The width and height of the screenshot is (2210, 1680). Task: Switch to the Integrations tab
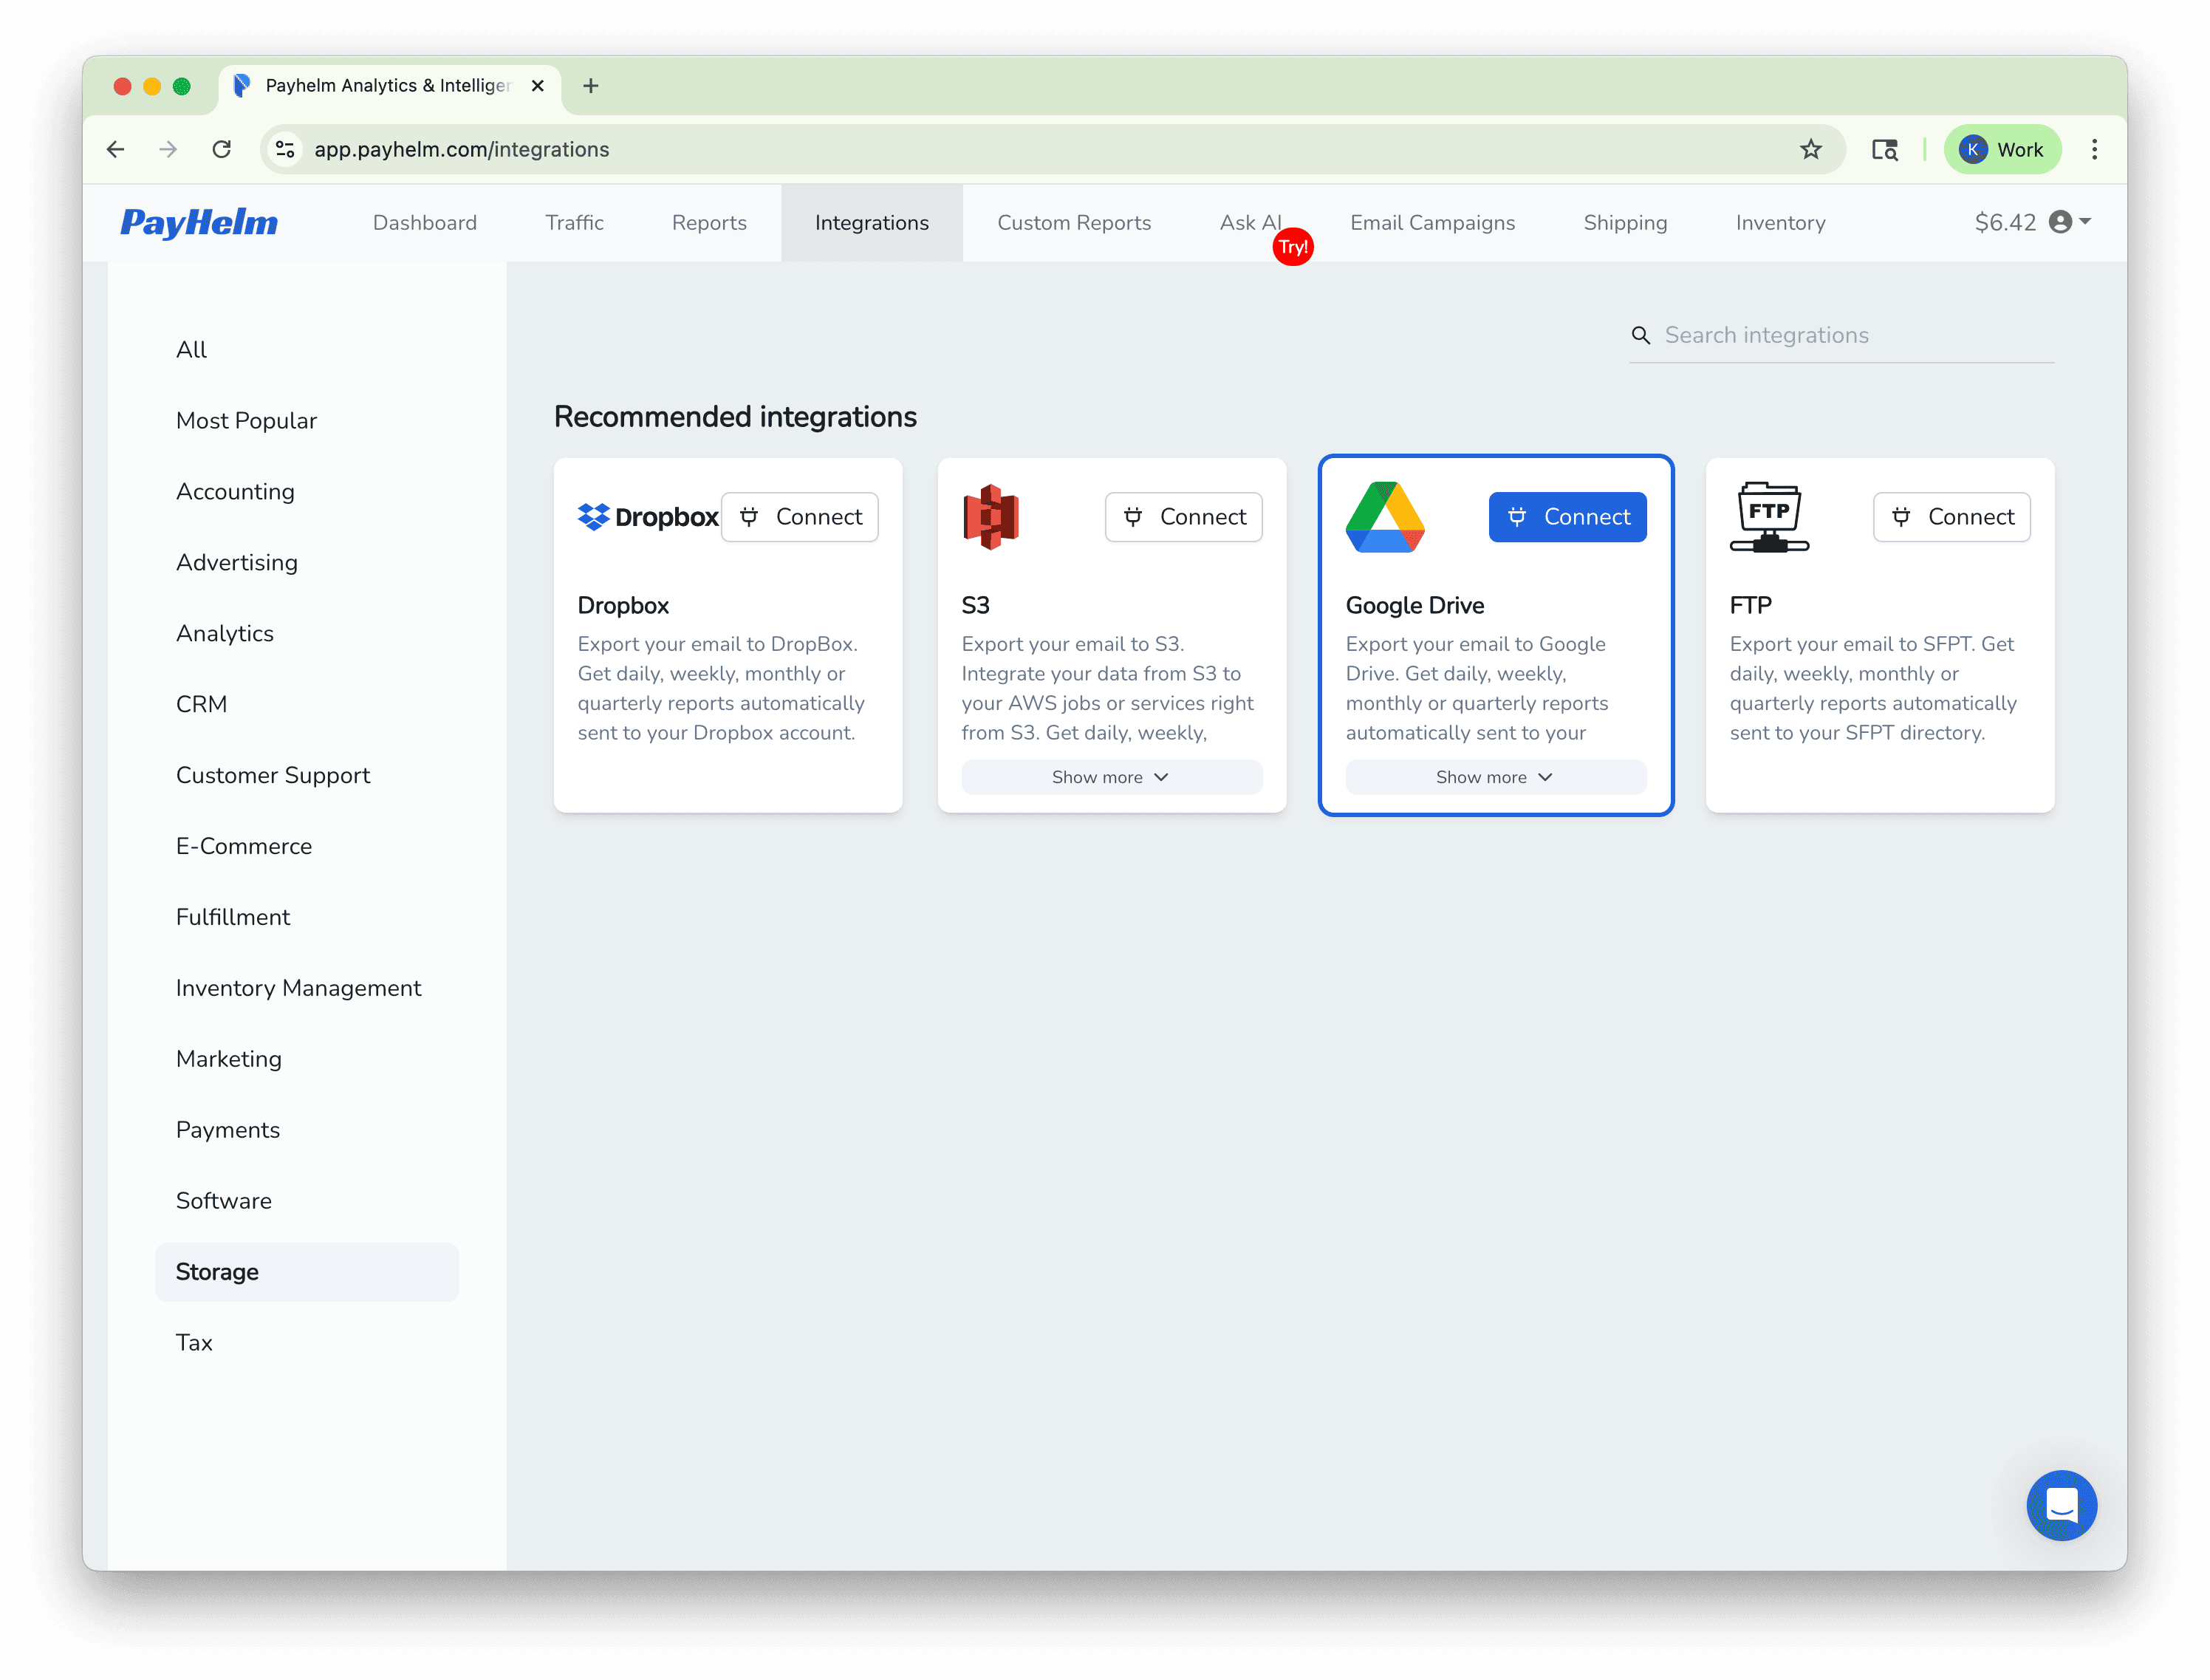(871, 222)
